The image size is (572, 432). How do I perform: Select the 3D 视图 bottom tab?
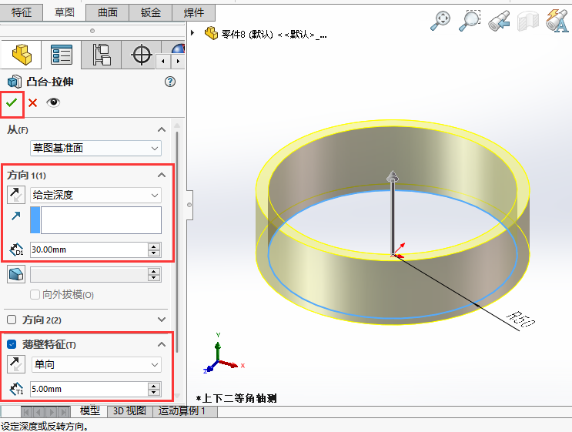click(x=129, y=411)
